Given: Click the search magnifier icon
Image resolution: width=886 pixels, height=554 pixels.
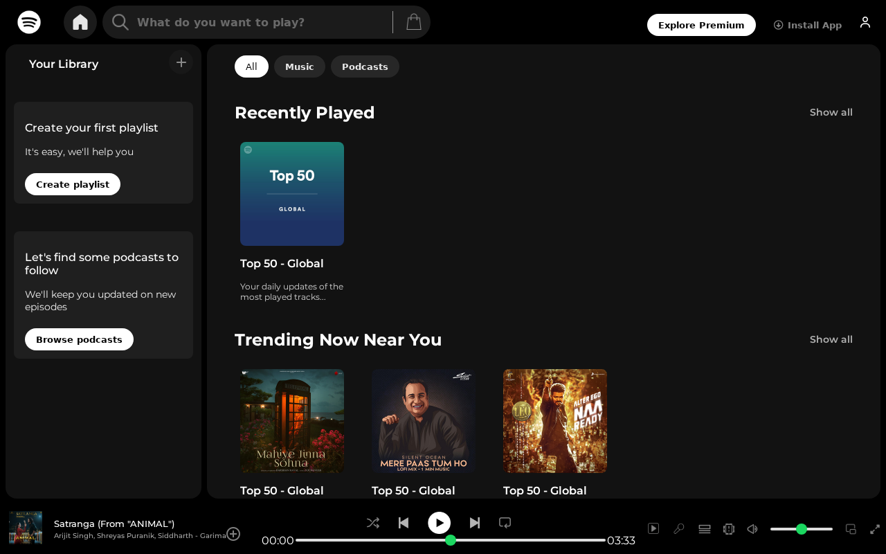Looking at the screenshot, I should (x=120, y=22).
